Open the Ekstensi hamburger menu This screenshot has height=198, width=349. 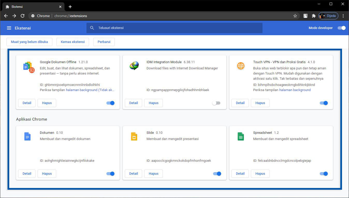9,28
